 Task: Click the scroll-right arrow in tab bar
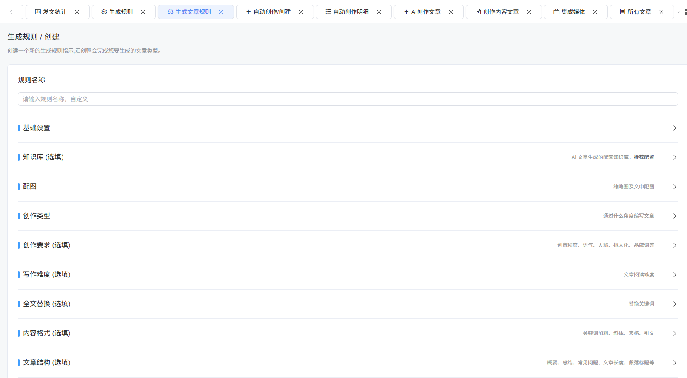tap(678, 12)
